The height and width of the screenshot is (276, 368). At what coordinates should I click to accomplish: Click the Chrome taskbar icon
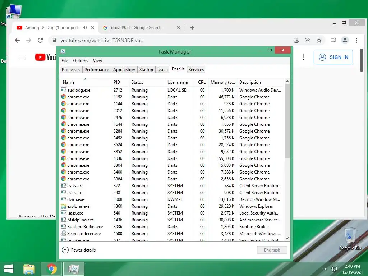pos(52,269)
